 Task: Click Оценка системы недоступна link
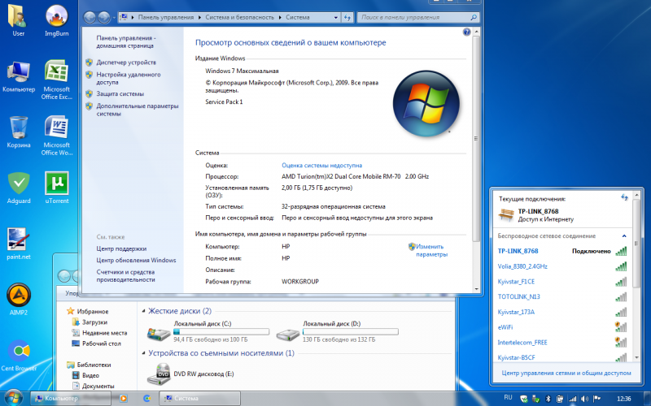point(321,166)
